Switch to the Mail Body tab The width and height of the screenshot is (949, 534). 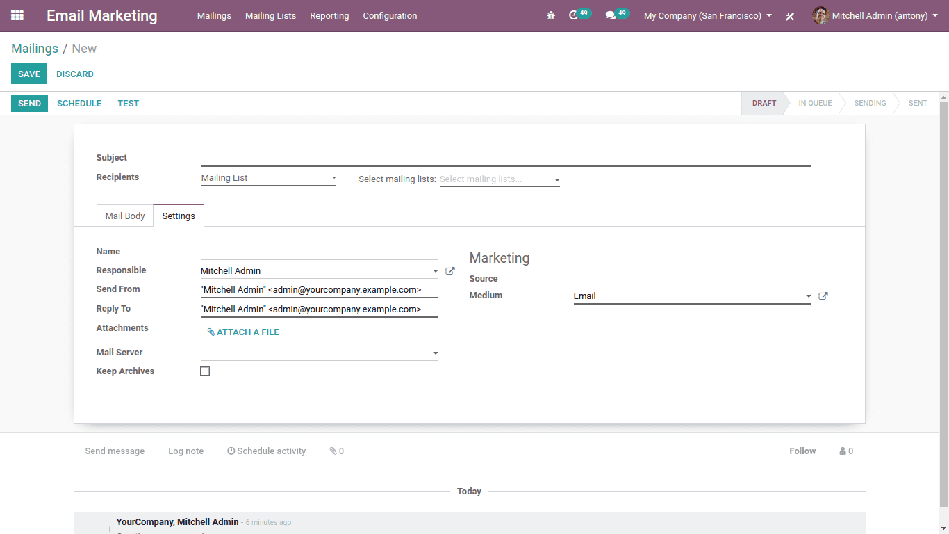(x=125, y=216)
